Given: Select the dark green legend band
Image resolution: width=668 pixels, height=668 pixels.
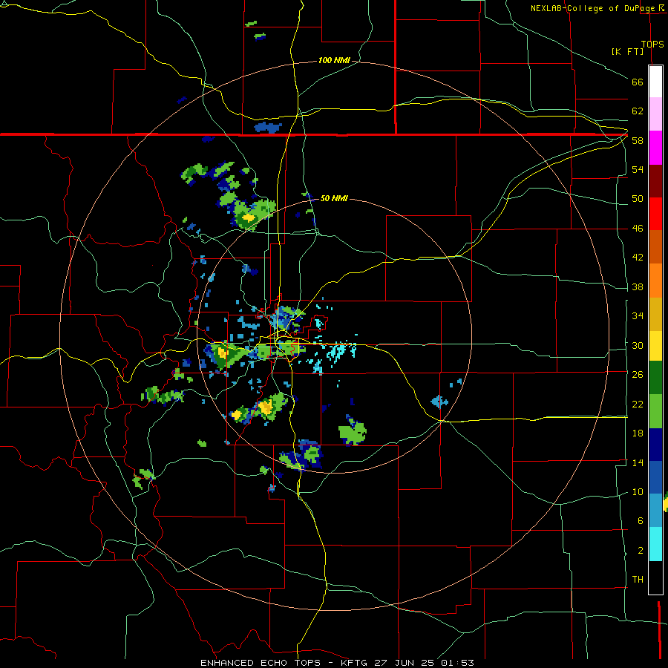Looking at the screenshot, I should (655, 378).
